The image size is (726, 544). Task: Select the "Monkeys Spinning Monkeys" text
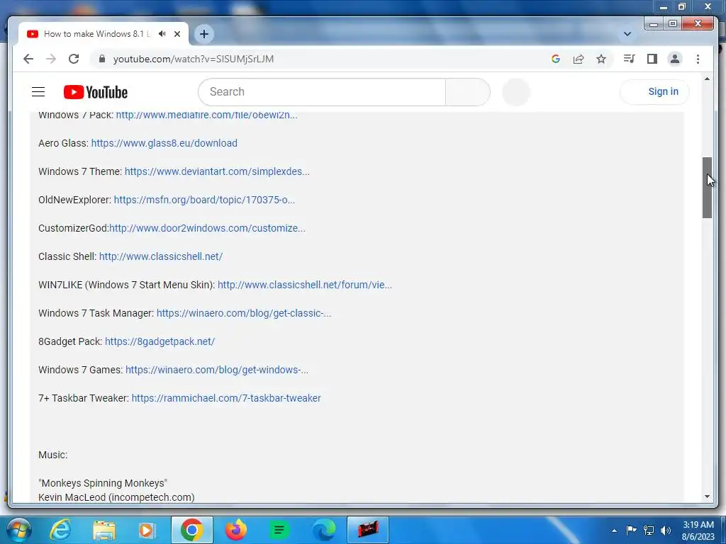[103, 483]
